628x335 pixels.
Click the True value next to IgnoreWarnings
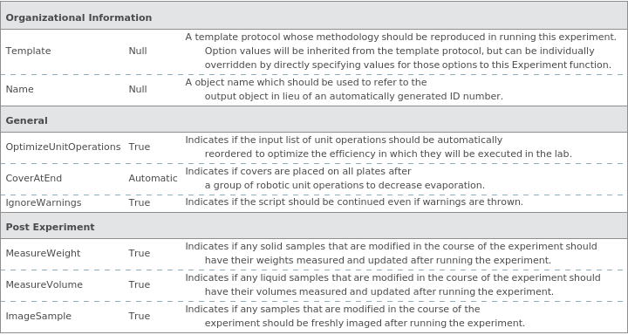click(140, 202)
